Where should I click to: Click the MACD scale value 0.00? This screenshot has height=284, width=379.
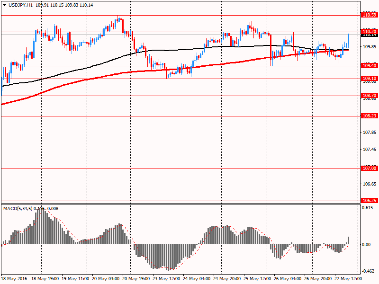366,245
